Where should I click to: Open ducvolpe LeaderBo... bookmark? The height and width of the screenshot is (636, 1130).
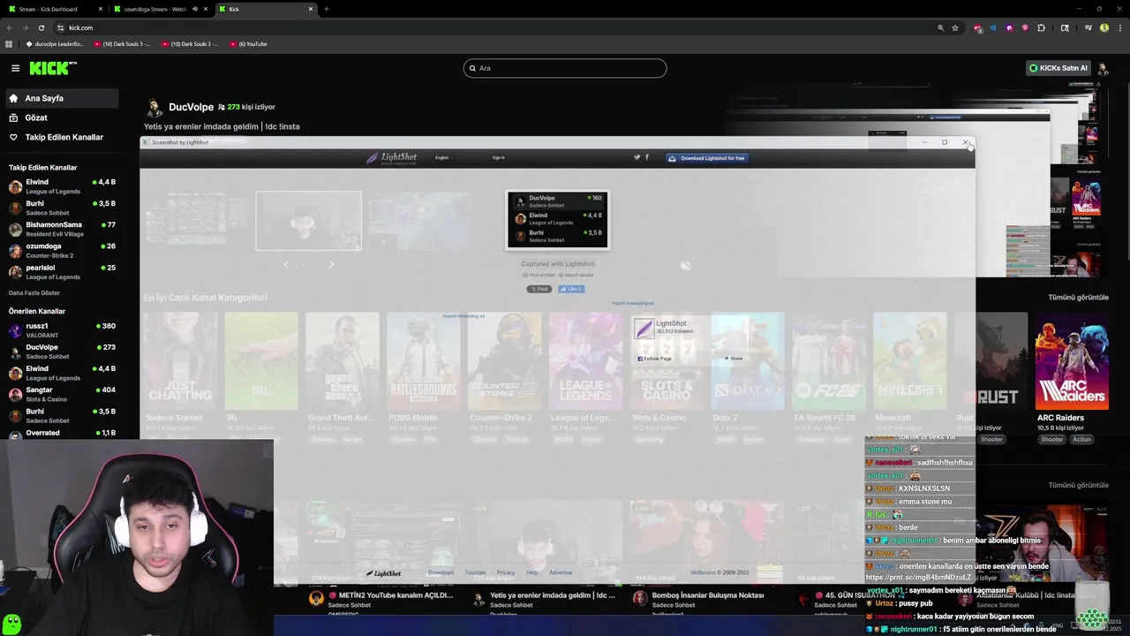[55, 43]
